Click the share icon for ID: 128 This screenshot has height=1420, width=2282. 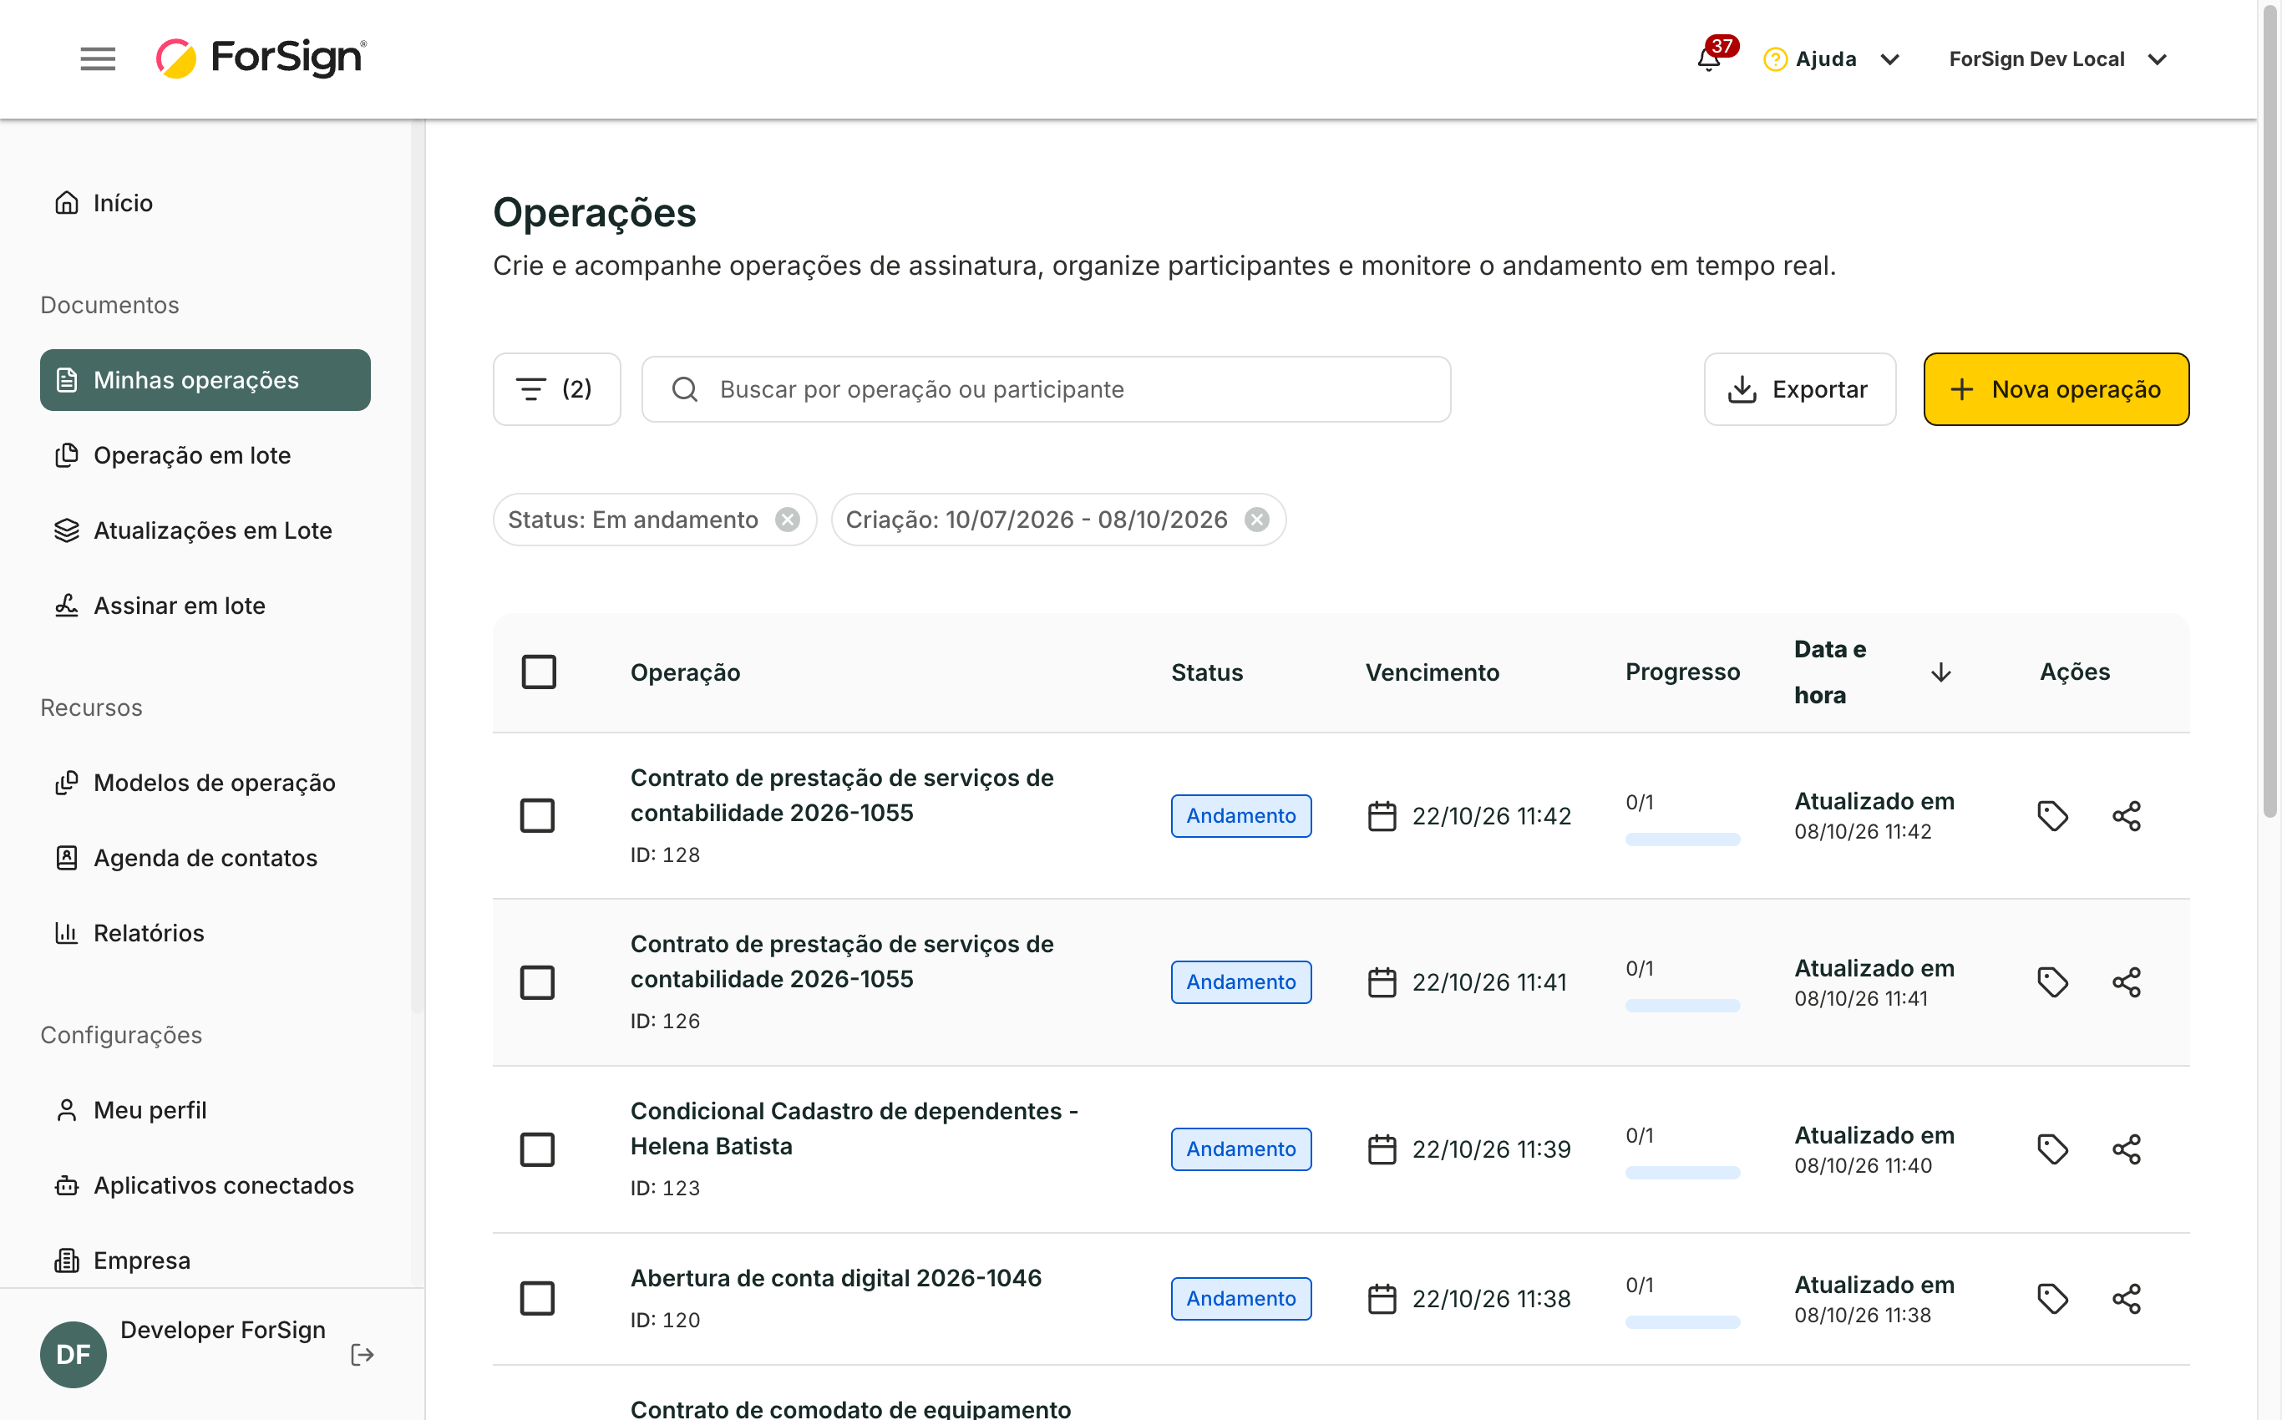click(x=2126, y=815)
